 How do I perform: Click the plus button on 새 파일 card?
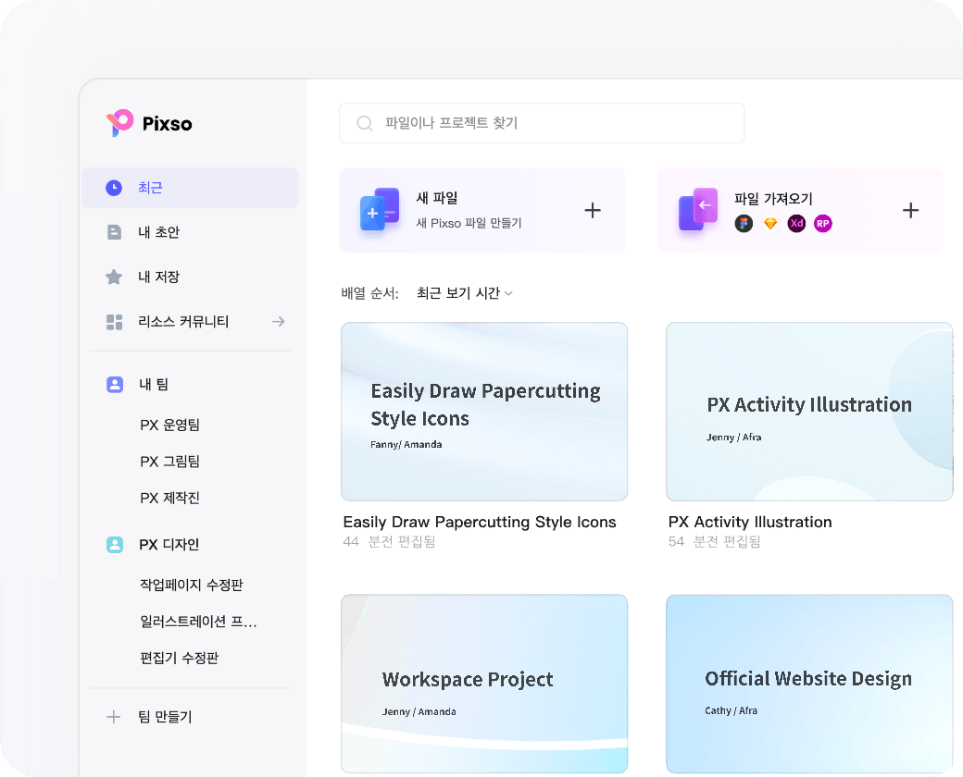click(x=593, y=211)
